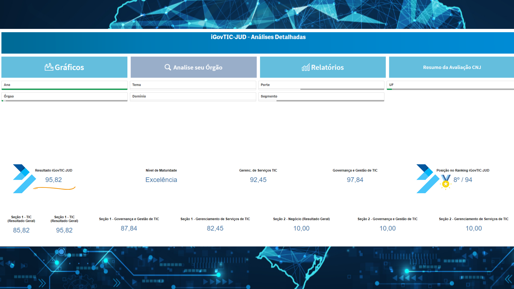Click the 95,82 Resultado iGovTIC-JUD value
This screenshot has width=514, height=289.
click(54, 180)
